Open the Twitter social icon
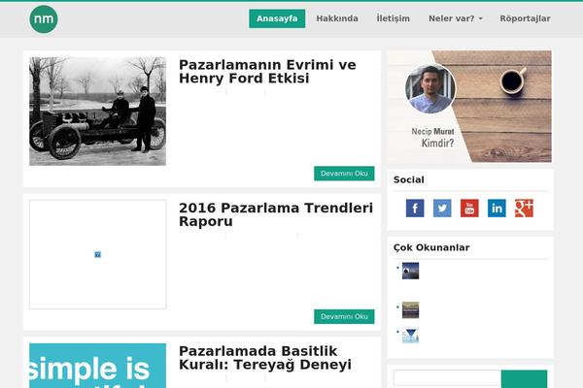 (442, 208)
